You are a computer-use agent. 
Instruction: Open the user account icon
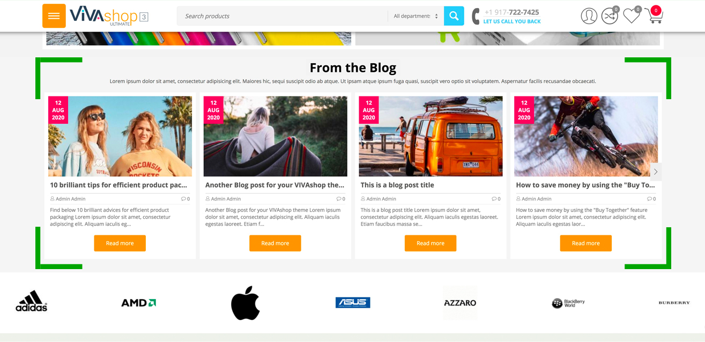[589, 16]
